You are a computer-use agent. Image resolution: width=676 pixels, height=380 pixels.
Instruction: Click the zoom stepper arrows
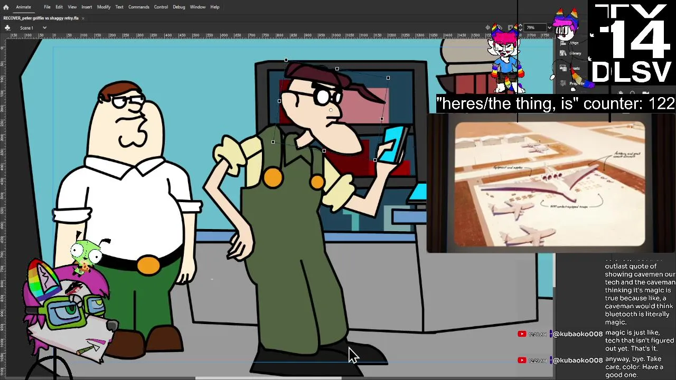click(521, 27)
